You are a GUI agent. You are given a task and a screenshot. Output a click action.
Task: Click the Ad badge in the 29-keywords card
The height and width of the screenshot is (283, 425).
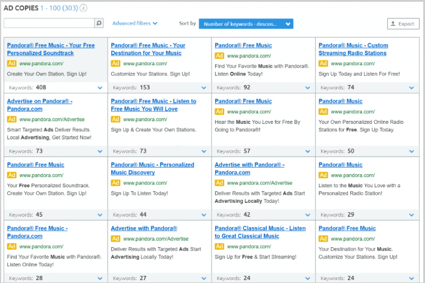click(x=323, y=175)
